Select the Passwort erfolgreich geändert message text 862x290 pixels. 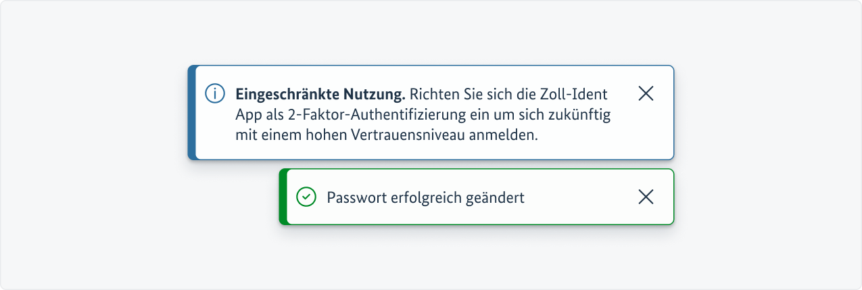pyautogui.click(x=425, y=197)
